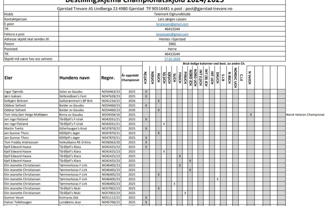Select owner Gunnar Veum

[14, 197]
